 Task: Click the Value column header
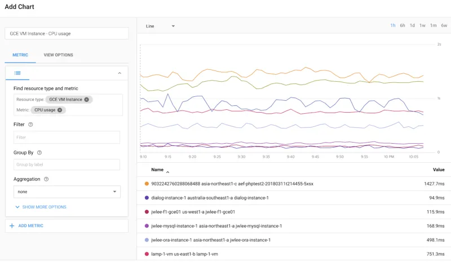point(439,170)
